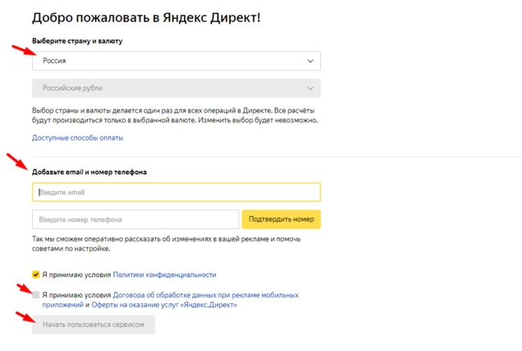The height and width of the screenshot is (351, 522).
Task: Click the Добро пожаловать в Яндекс Директ heading
Action: [x=146, y=17]
